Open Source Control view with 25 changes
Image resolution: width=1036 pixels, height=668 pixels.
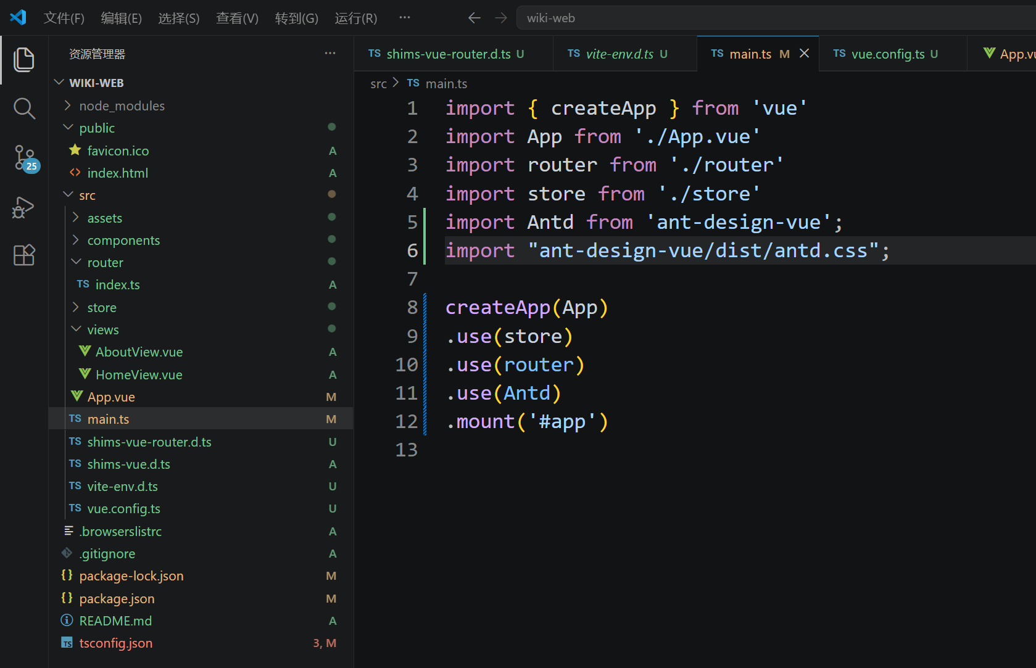tap(24, 158)
